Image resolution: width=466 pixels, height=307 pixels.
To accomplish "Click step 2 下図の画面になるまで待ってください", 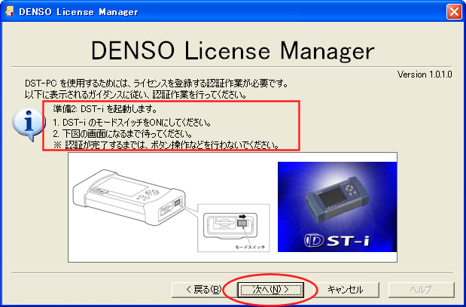I will (123, 134).
